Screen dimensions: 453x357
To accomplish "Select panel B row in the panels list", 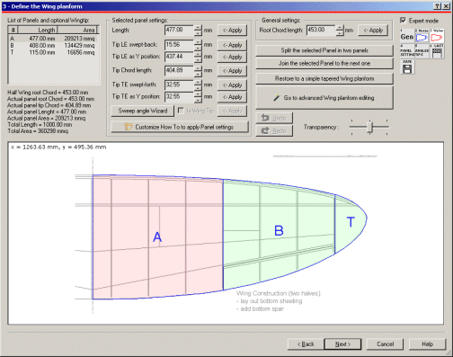I will [53, 45].
